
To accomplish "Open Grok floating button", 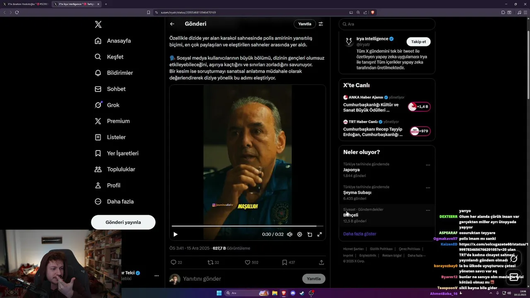I will pos(514,259).
